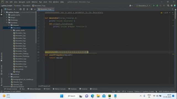Open the Python Console tool window
The image size is (177, 99).
[x=59, y=89]
